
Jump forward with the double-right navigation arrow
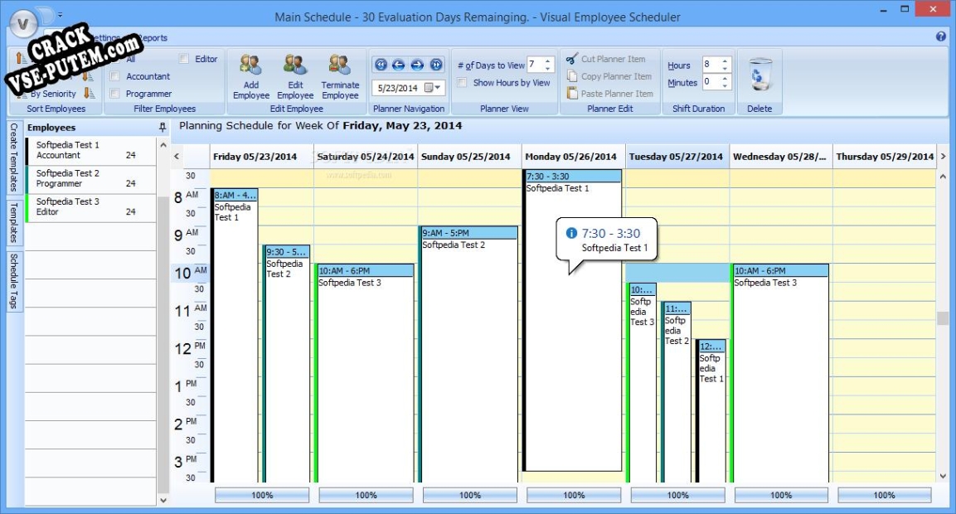pyautogui.click(x=436, y=65)
